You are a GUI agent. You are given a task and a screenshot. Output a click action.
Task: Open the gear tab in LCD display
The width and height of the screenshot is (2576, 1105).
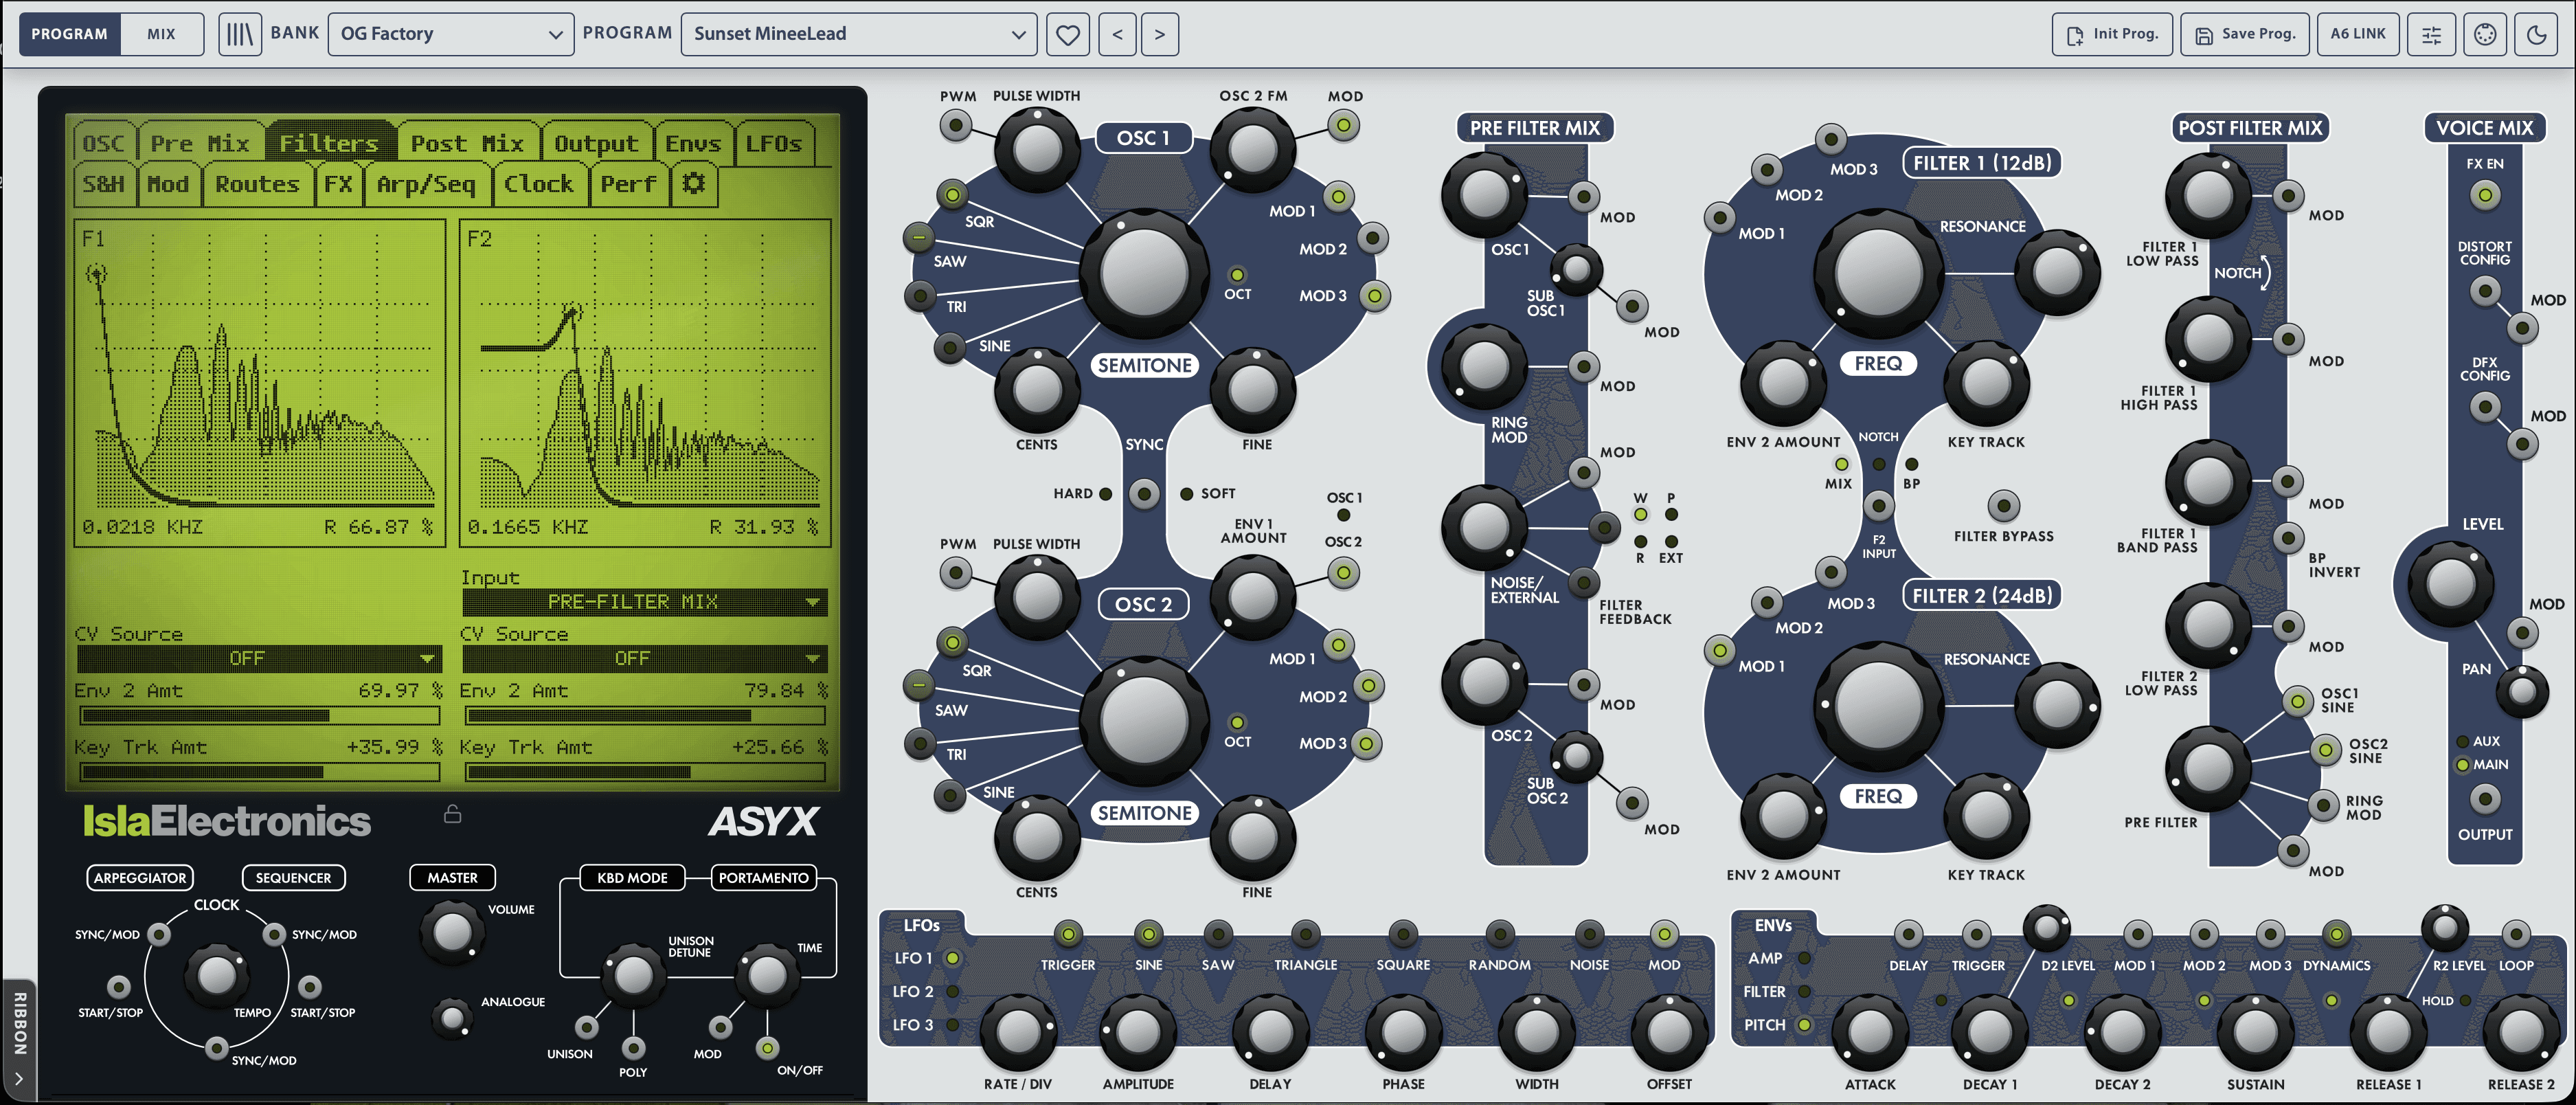(693, 184)
